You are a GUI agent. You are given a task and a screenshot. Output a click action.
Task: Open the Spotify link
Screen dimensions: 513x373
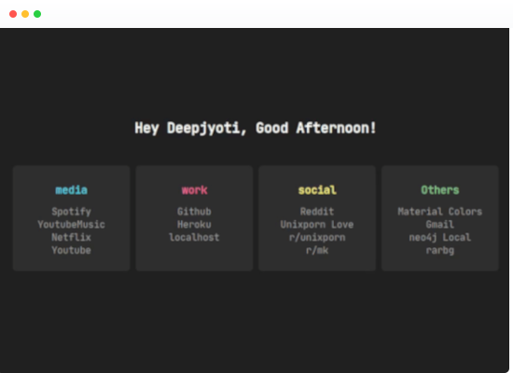[x=71, y=212]
